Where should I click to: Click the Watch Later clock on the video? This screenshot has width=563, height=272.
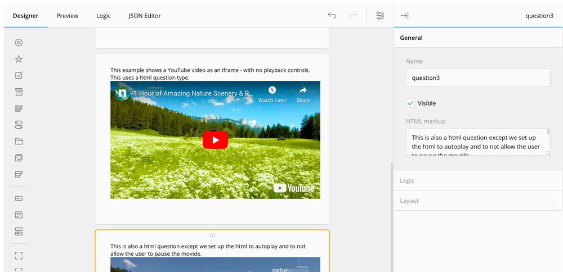tap(272, 94)
